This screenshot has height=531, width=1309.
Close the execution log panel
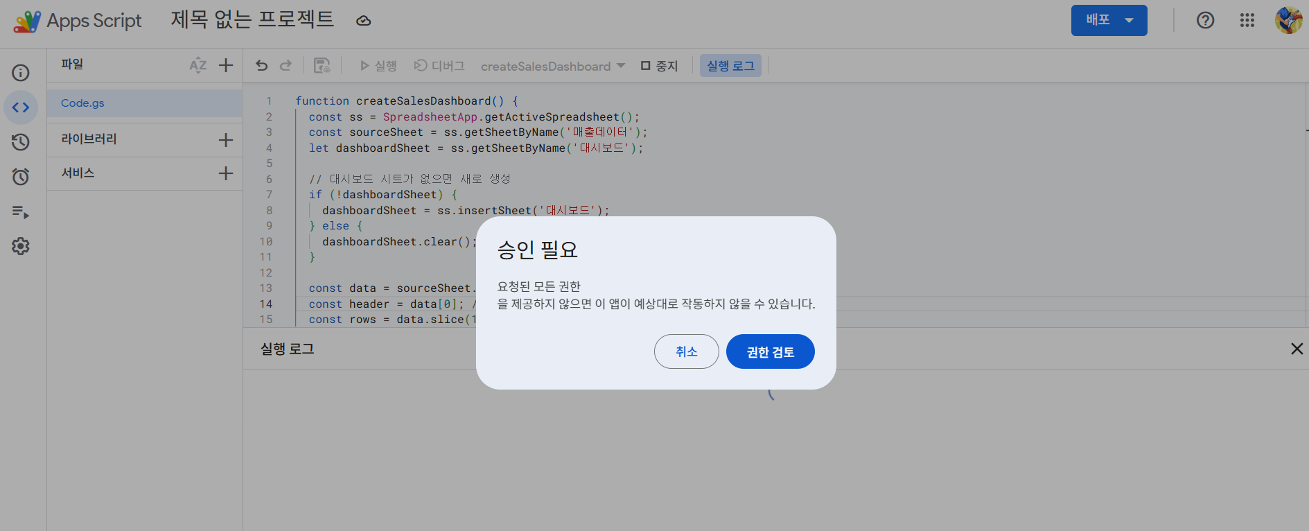1297,349
